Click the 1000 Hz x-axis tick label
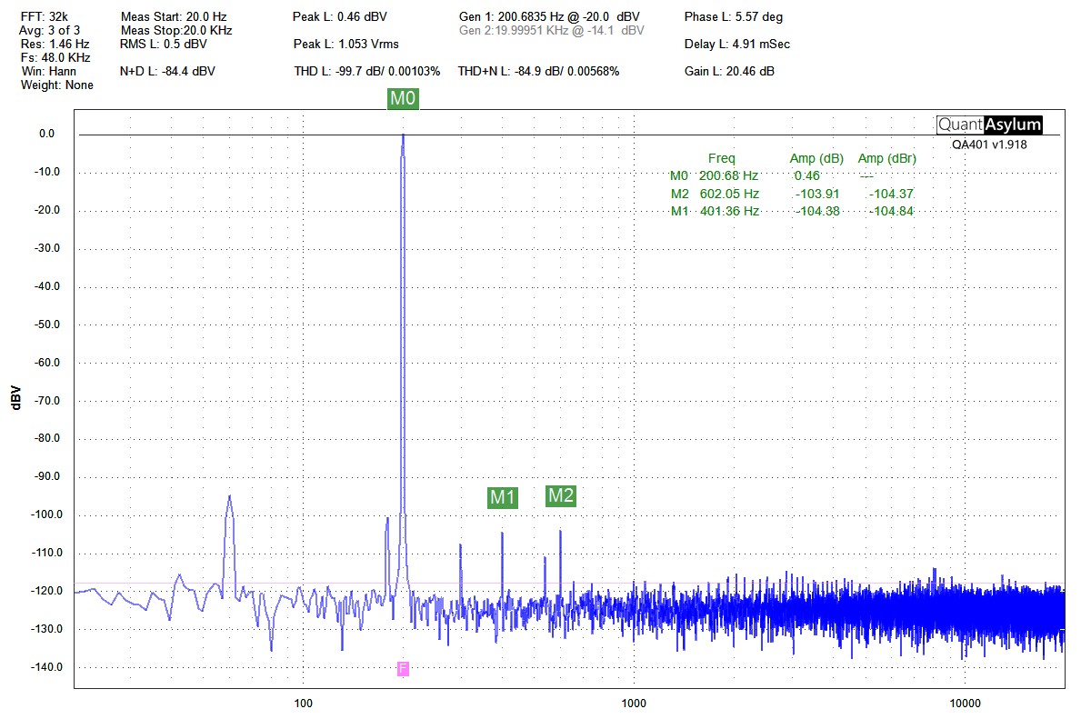This screenshot has width=1091, height=719. pos(634,703)
